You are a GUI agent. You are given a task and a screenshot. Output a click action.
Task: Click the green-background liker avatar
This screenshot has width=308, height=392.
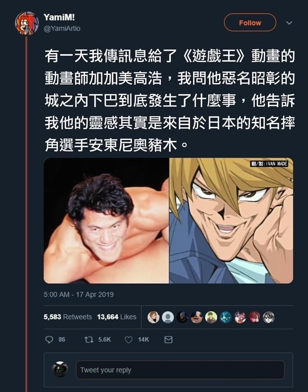click(211, 317)
